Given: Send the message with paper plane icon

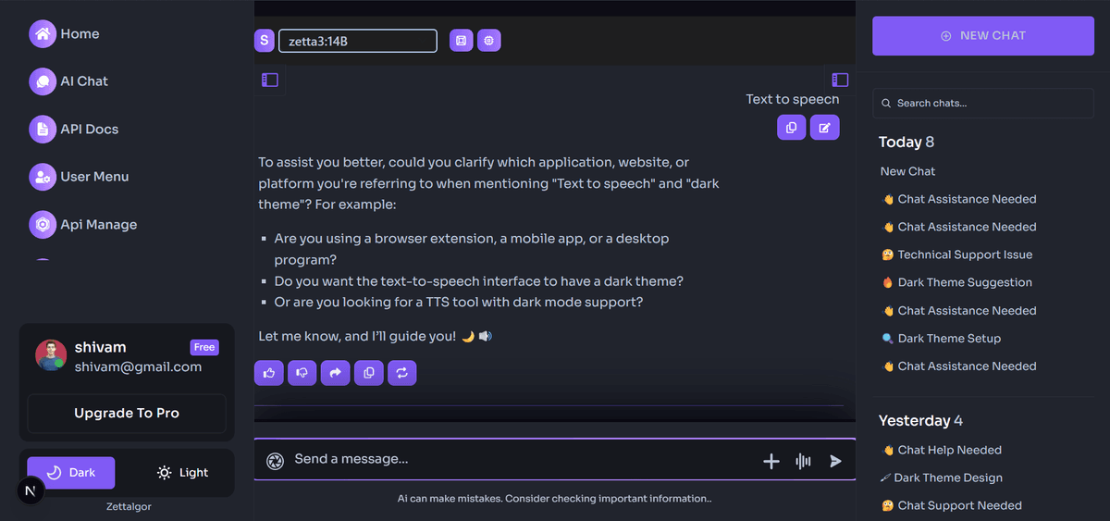Looking at the screenshot, I should (x=835, y=461).
